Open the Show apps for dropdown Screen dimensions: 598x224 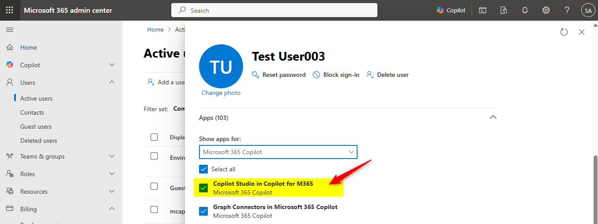coord(278,152)
